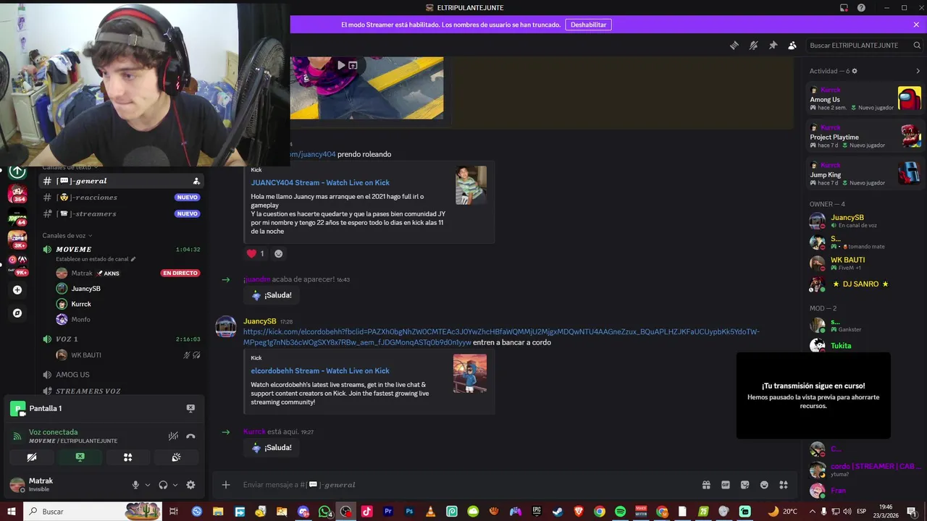
Task: Edit channel status pencil under MOVEME
Action: tap(133, 259)
